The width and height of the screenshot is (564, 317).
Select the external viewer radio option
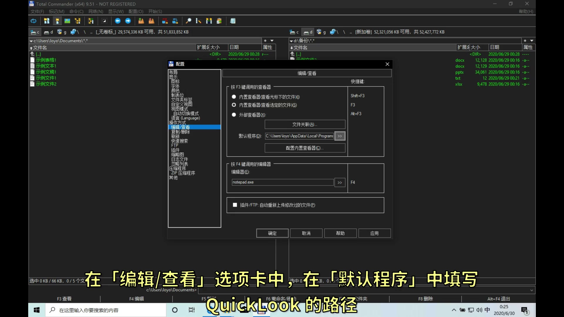click(x=234, y=115)
